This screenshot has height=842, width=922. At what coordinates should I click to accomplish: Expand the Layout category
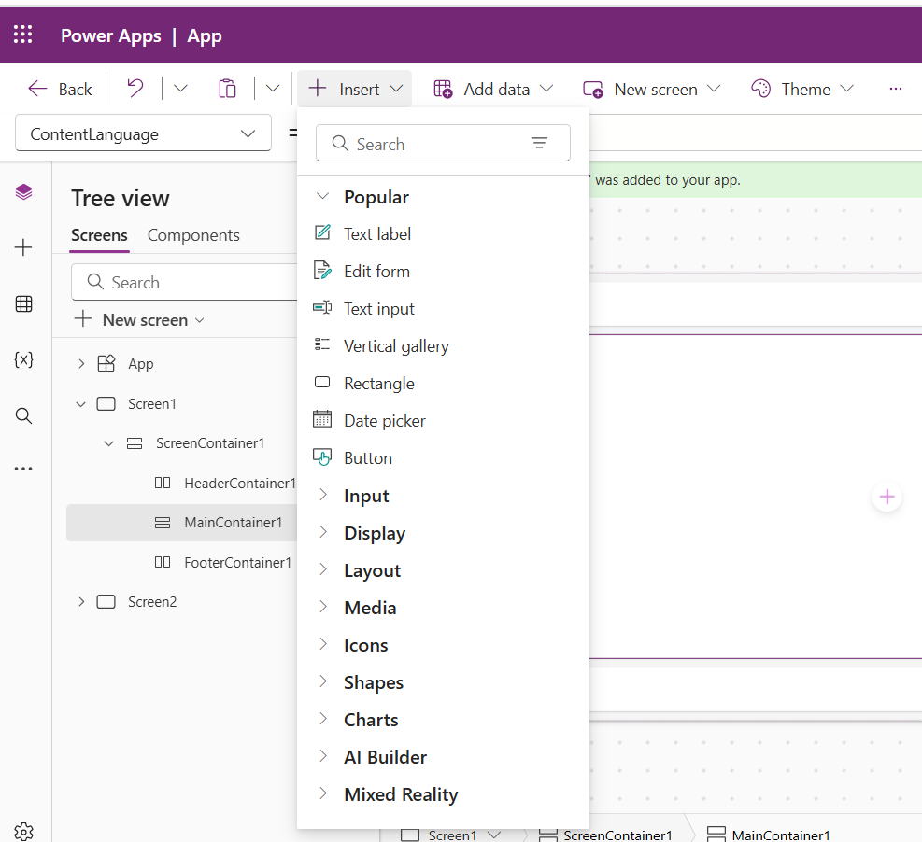[323, 569]
